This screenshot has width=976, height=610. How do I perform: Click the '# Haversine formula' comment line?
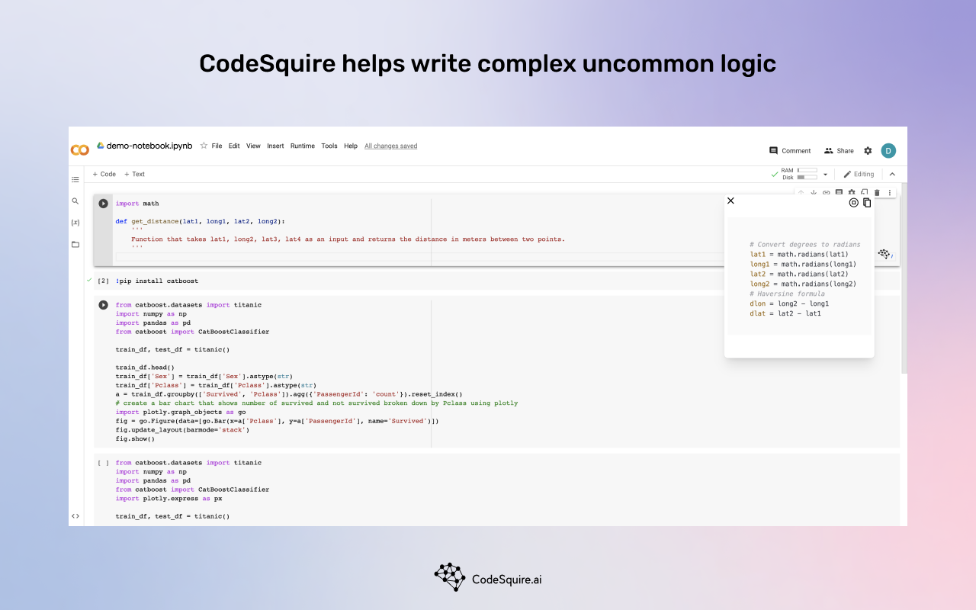coord(787,294)
